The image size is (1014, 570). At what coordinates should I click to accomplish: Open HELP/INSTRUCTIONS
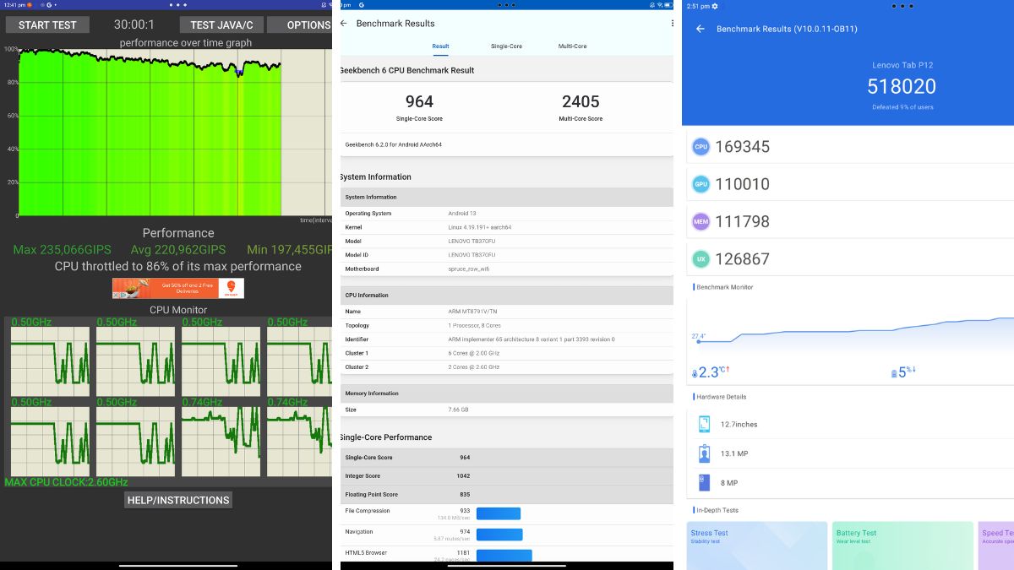pyautogui.click(x=177, y=500)
